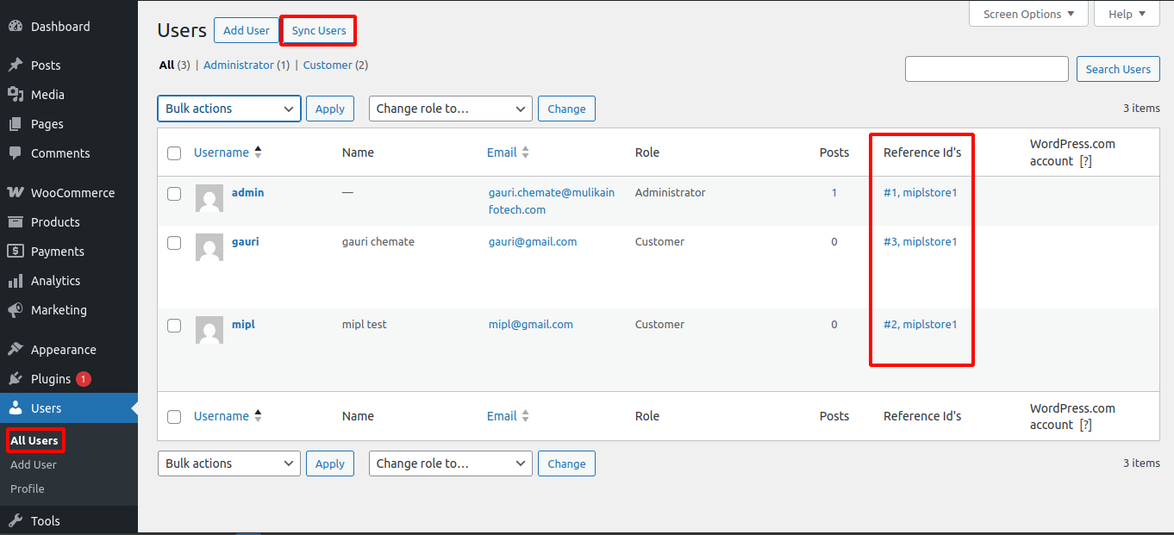Expand the top 'Change role to…' dropdown

click(450, 109)
